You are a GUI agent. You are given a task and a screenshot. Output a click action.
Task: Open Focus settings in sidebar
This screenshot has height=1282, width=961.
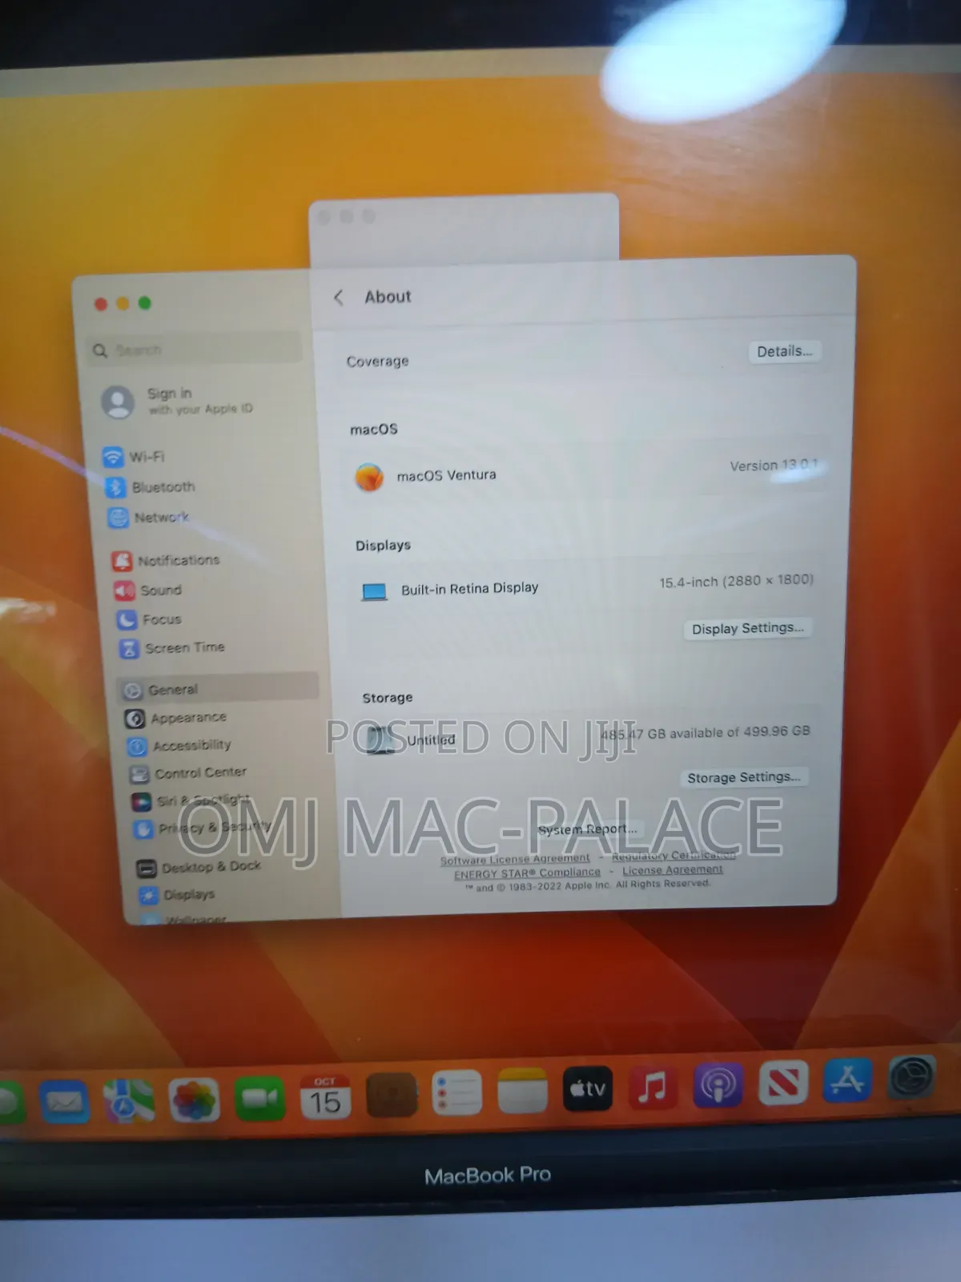[150, 619]
